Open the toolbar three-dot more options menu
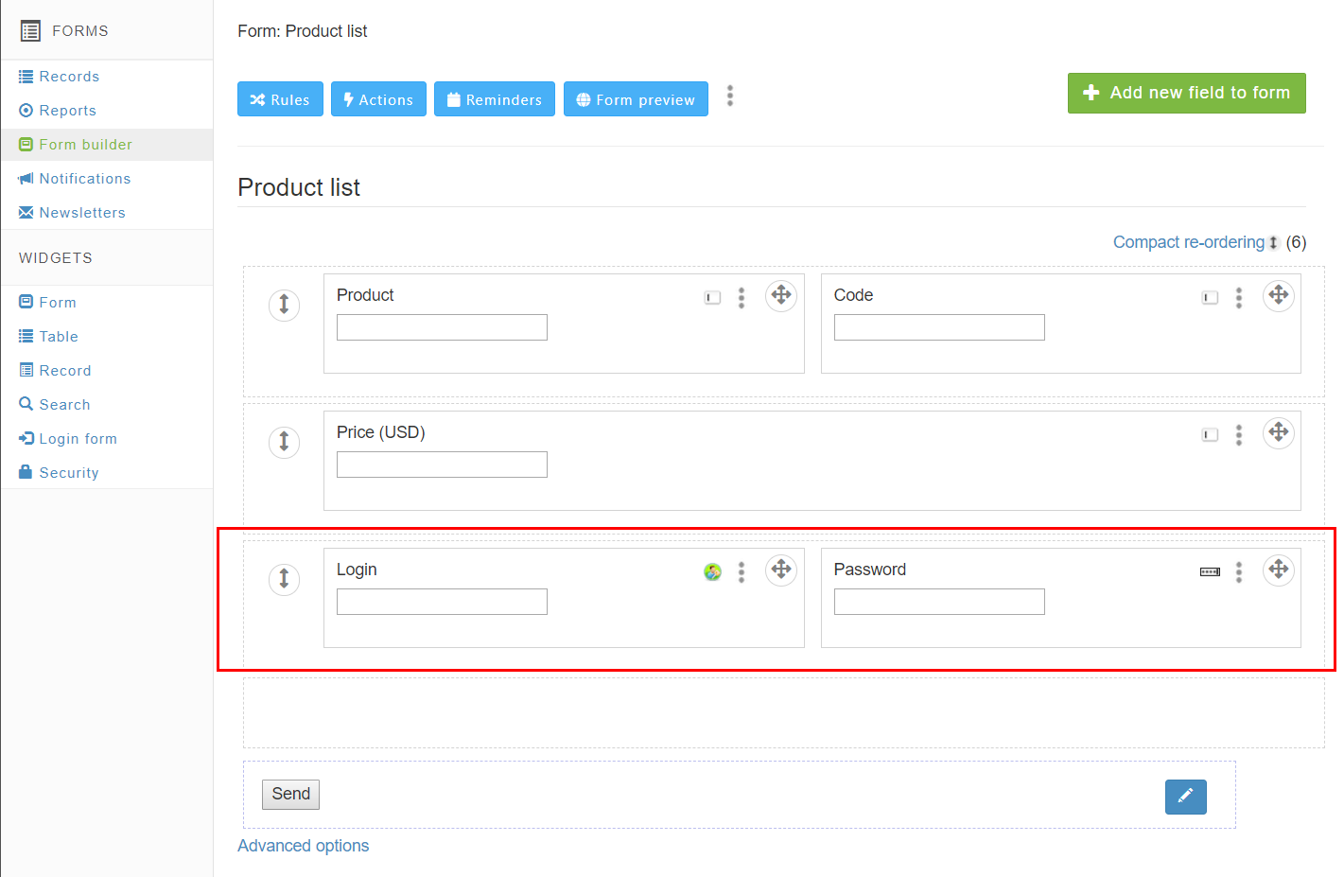 tap(730, 96)
